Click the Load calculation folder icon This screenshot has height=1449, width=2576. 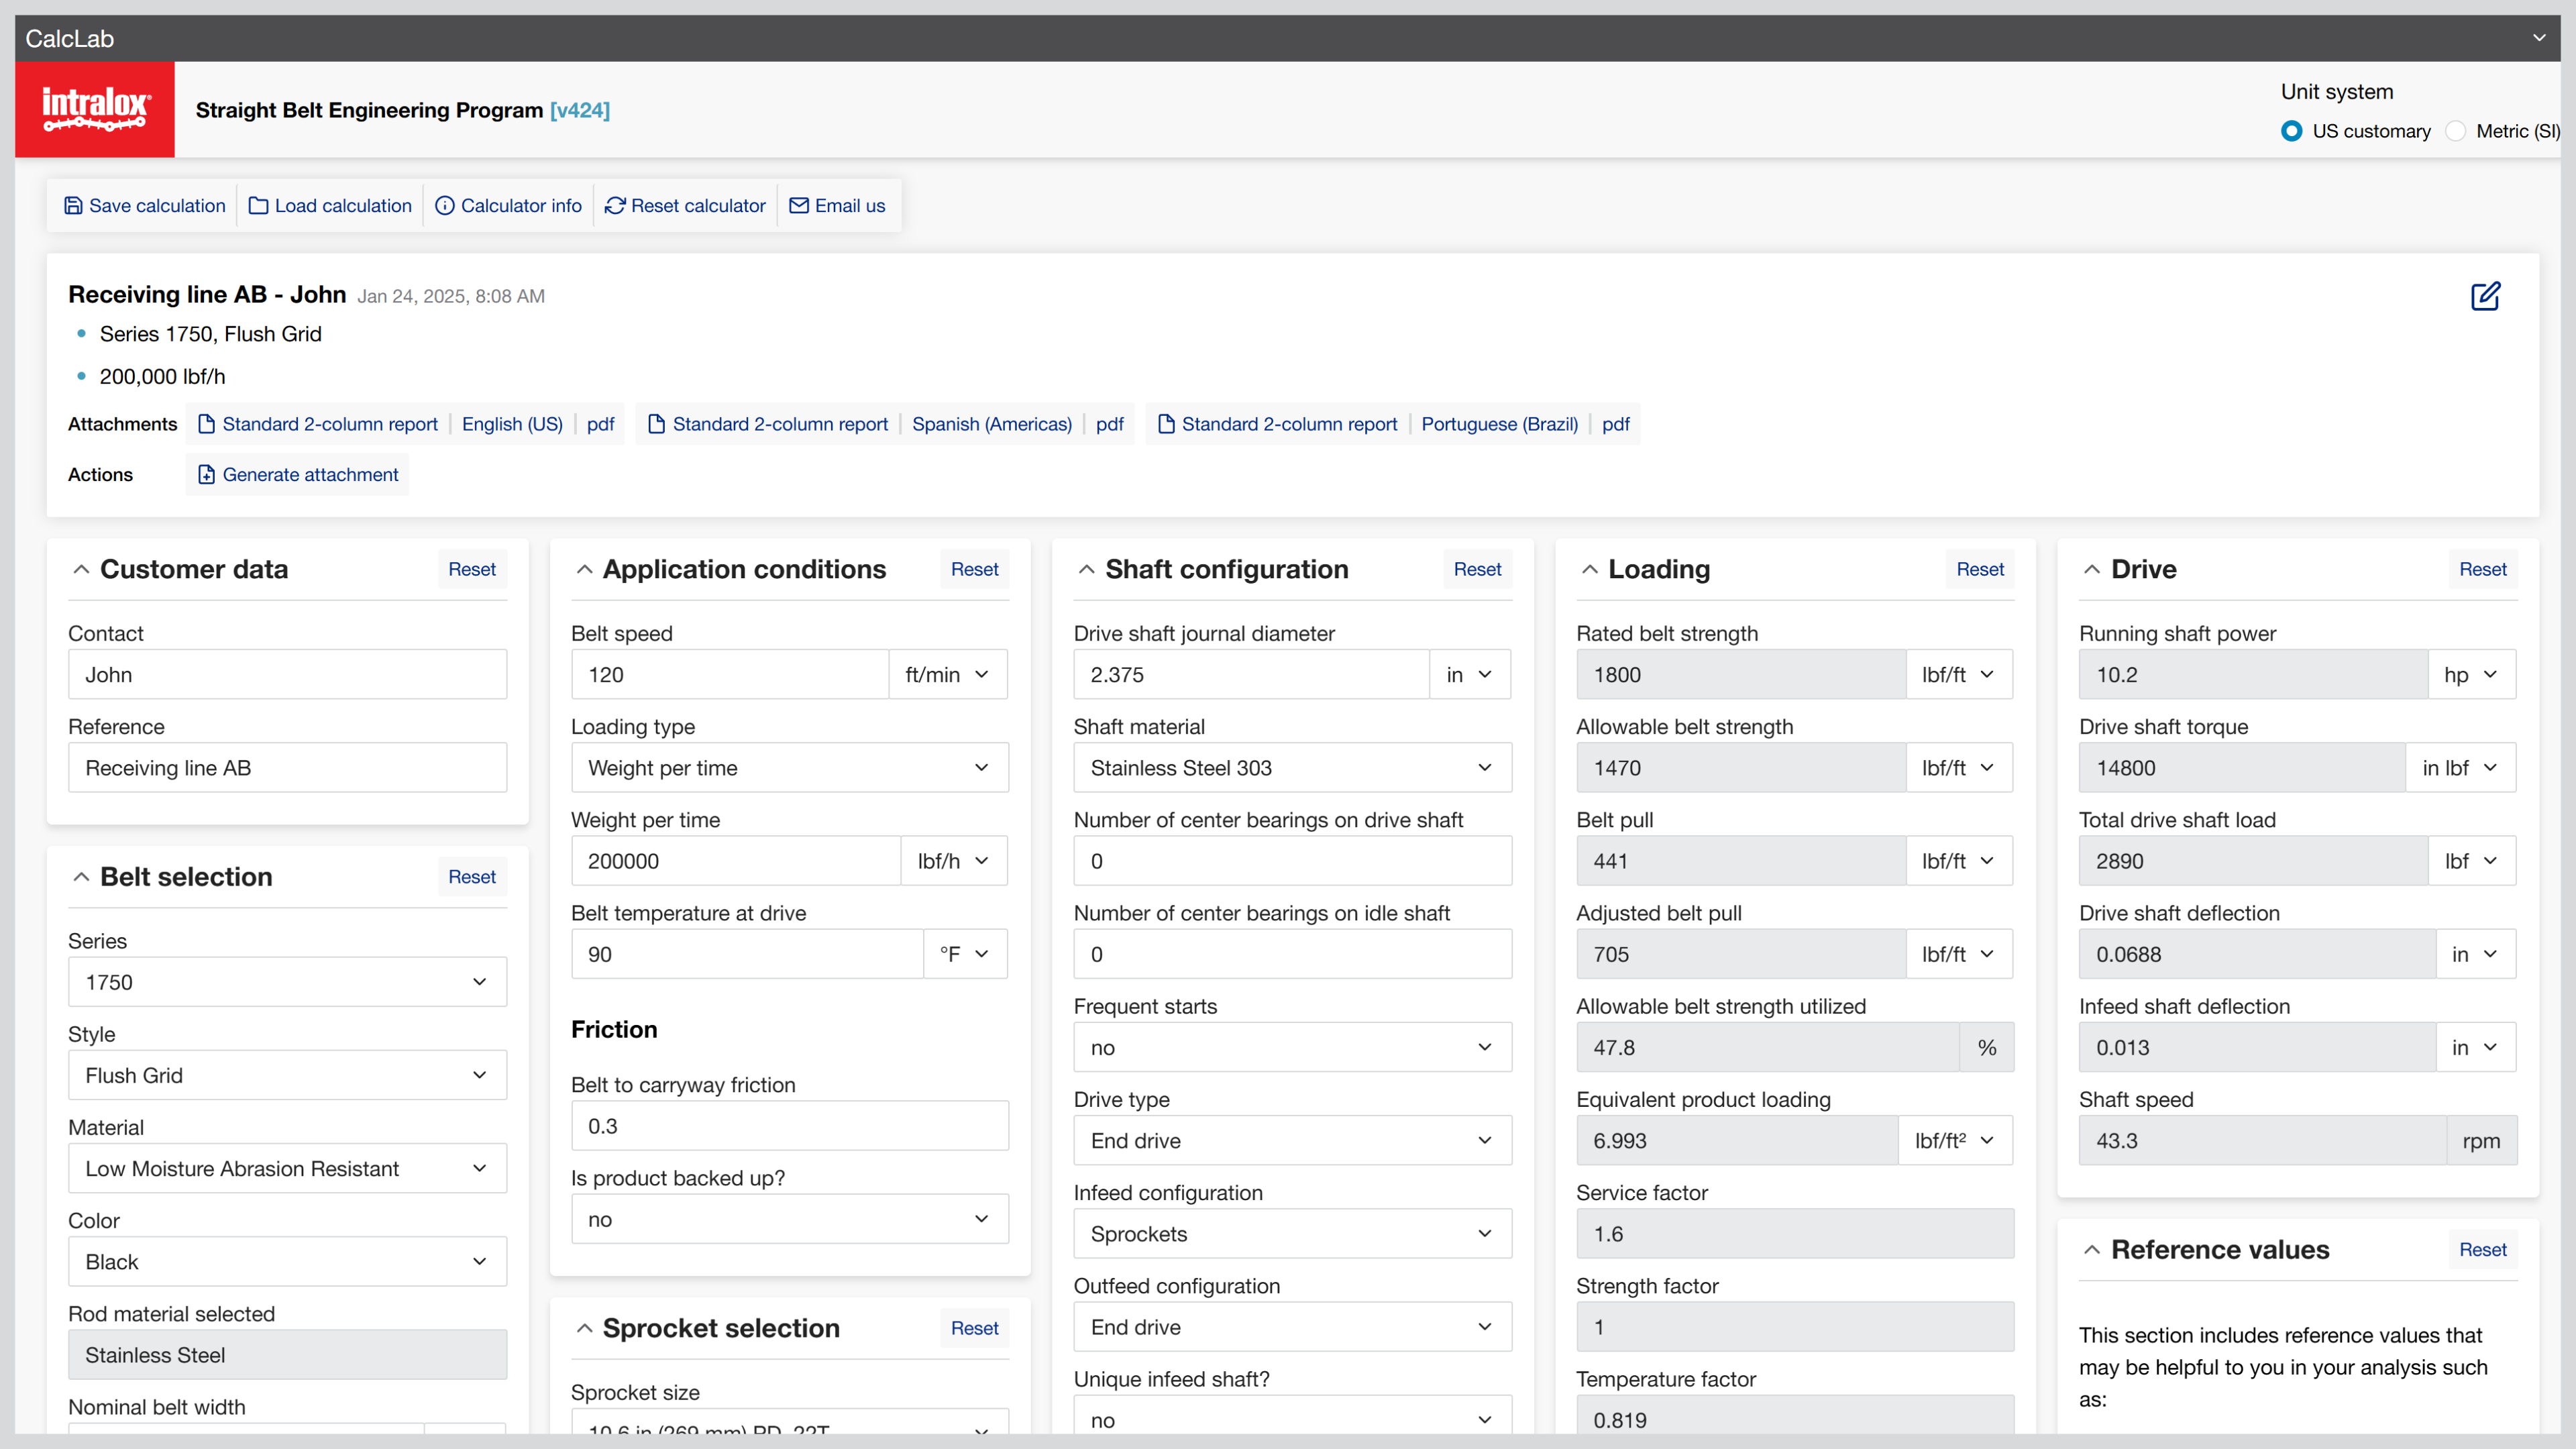click(x=258, y=205)
